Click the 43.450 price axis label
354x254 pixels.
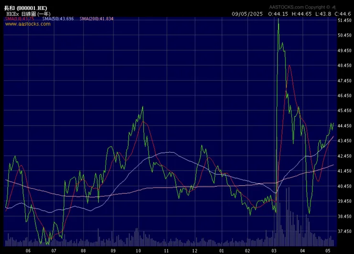[x=344, y=141]
